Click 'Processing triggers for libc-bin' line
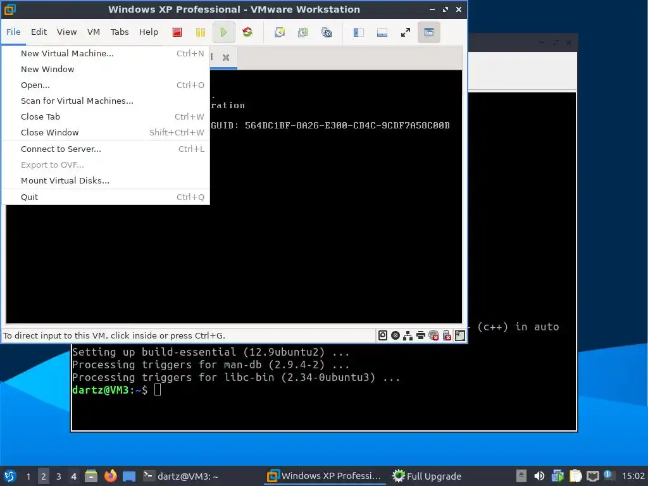The height and width of the screenshot is (486, 648). click(236, 377)
